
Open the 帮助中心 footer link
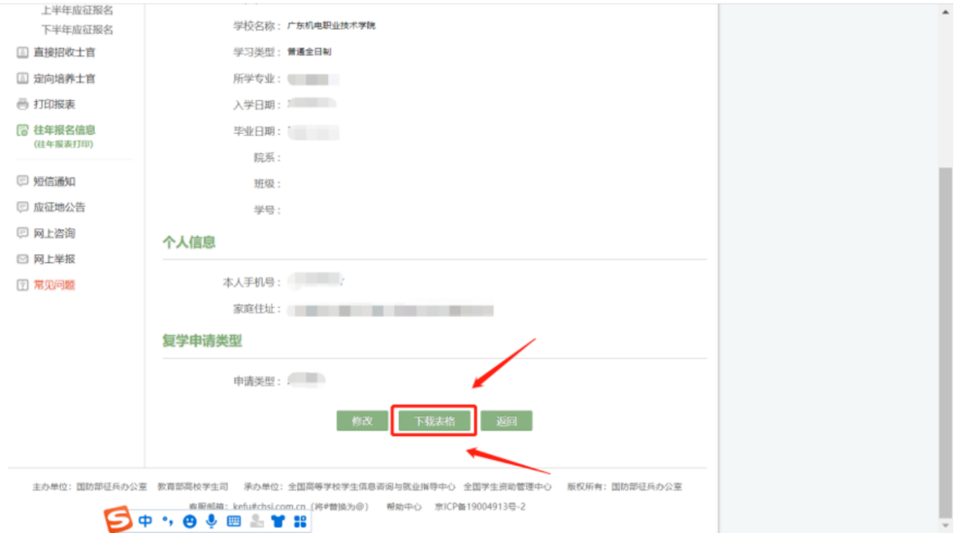pos(404,507)
